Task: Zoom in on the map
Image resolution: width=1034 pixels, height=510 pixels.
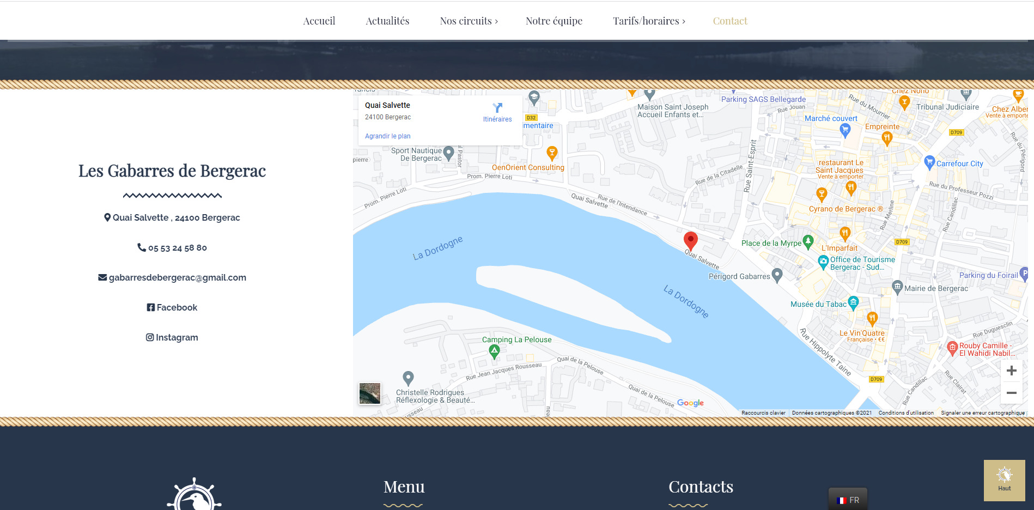Action: (x=1012, y=371)
